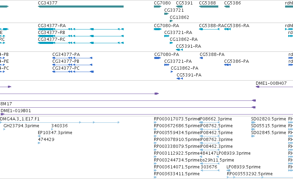Click the 474429 feature label
This screenshot has width=293, height=179.
point(46,139)
